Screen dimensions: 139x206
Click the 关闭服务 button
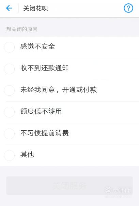click(69, 186)
